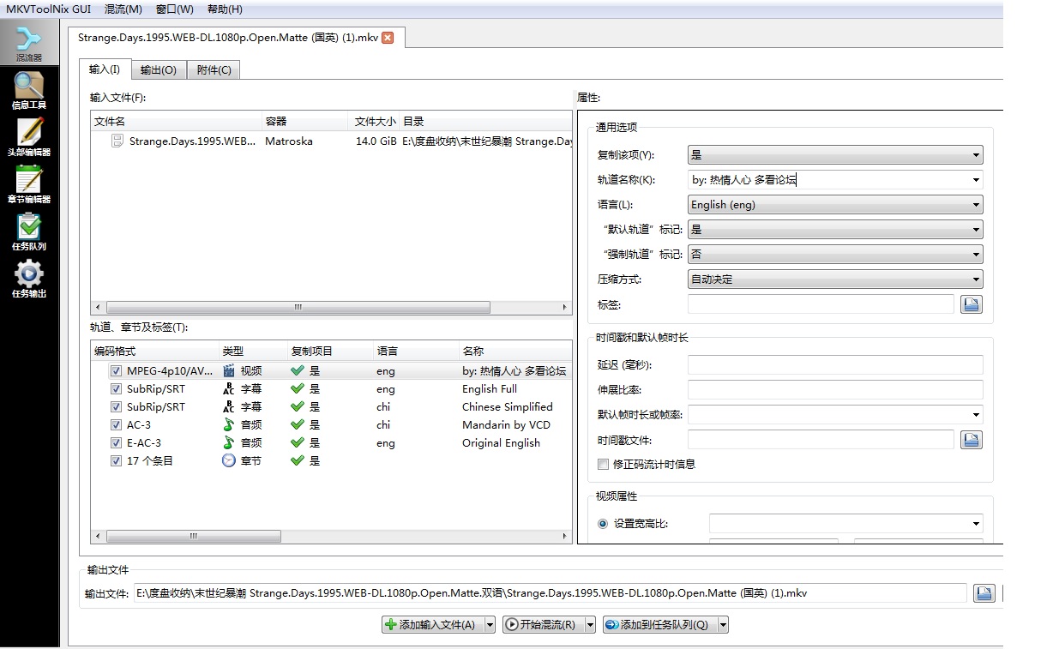Click the 开始混流(R) button
Image resolution: width=1053 pixels, height=649 pixels.
tap(543, 625)
